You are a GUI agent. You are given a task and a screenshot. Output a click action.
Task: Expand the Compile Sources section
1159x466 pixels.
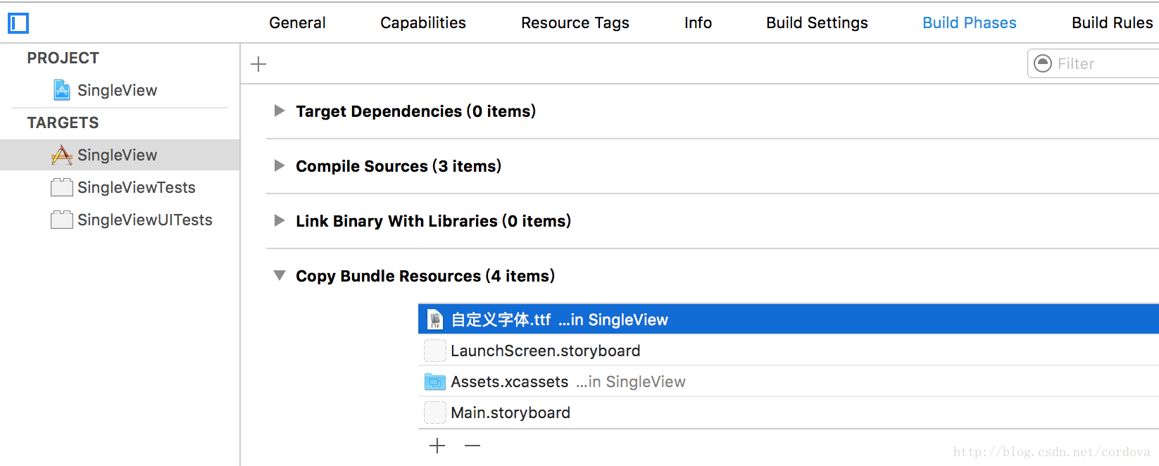coord(280,165)
